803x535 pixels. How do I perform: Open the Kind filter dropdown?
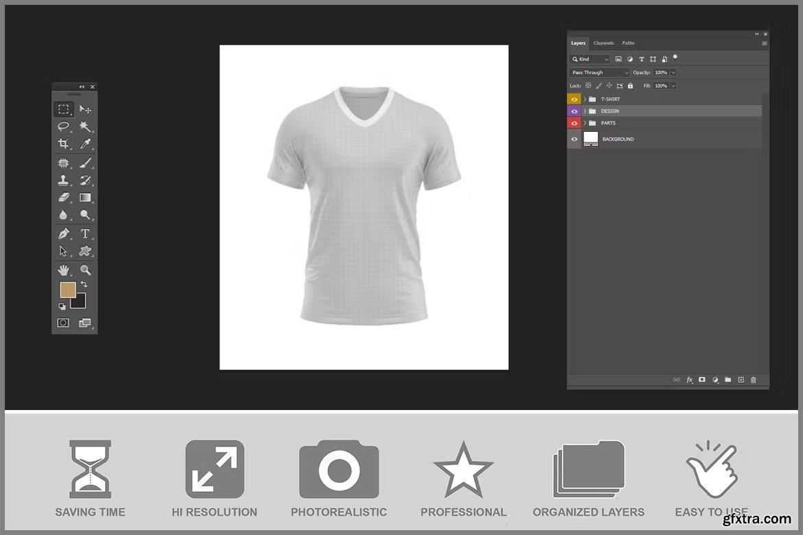click(x=590, y=60)
